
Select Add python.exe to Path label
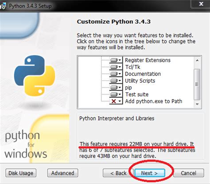pos(154,101)
